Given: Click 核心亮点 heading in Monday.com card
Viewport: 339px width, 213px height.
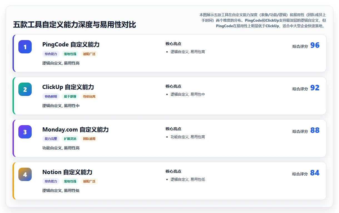Looking at the screenshot, I should tap(173, 129).
